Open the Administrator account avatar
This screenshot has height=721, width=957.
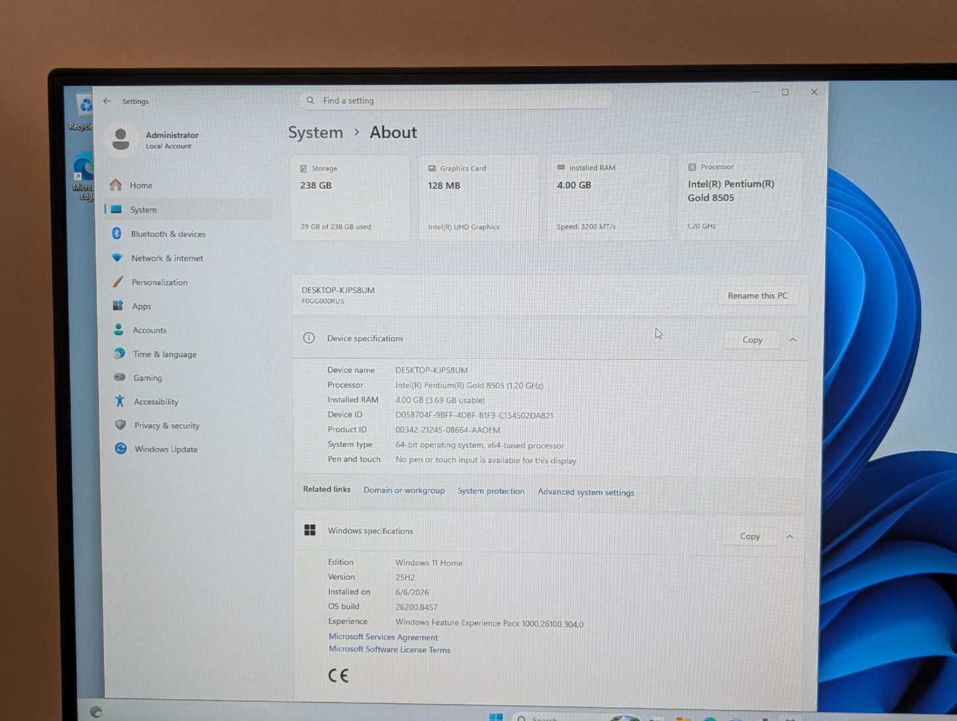pos(121,139)
